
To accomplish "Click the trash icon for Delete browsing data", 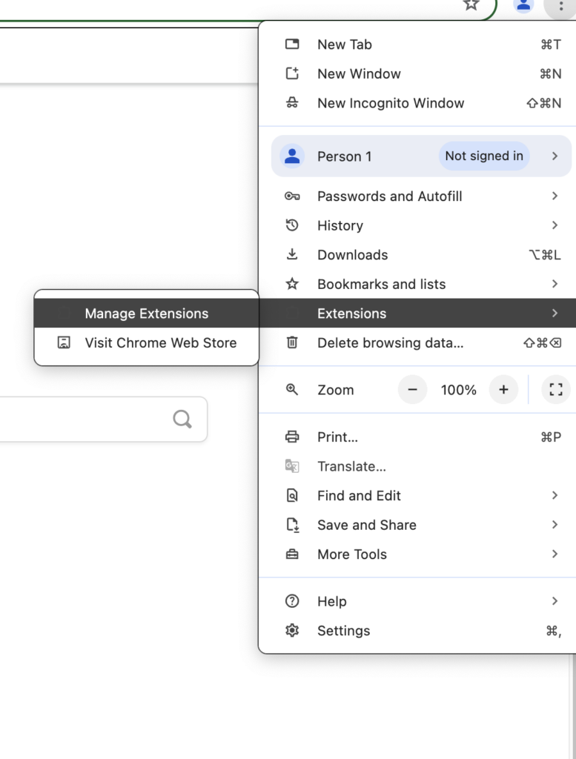I will click(292, 342).
